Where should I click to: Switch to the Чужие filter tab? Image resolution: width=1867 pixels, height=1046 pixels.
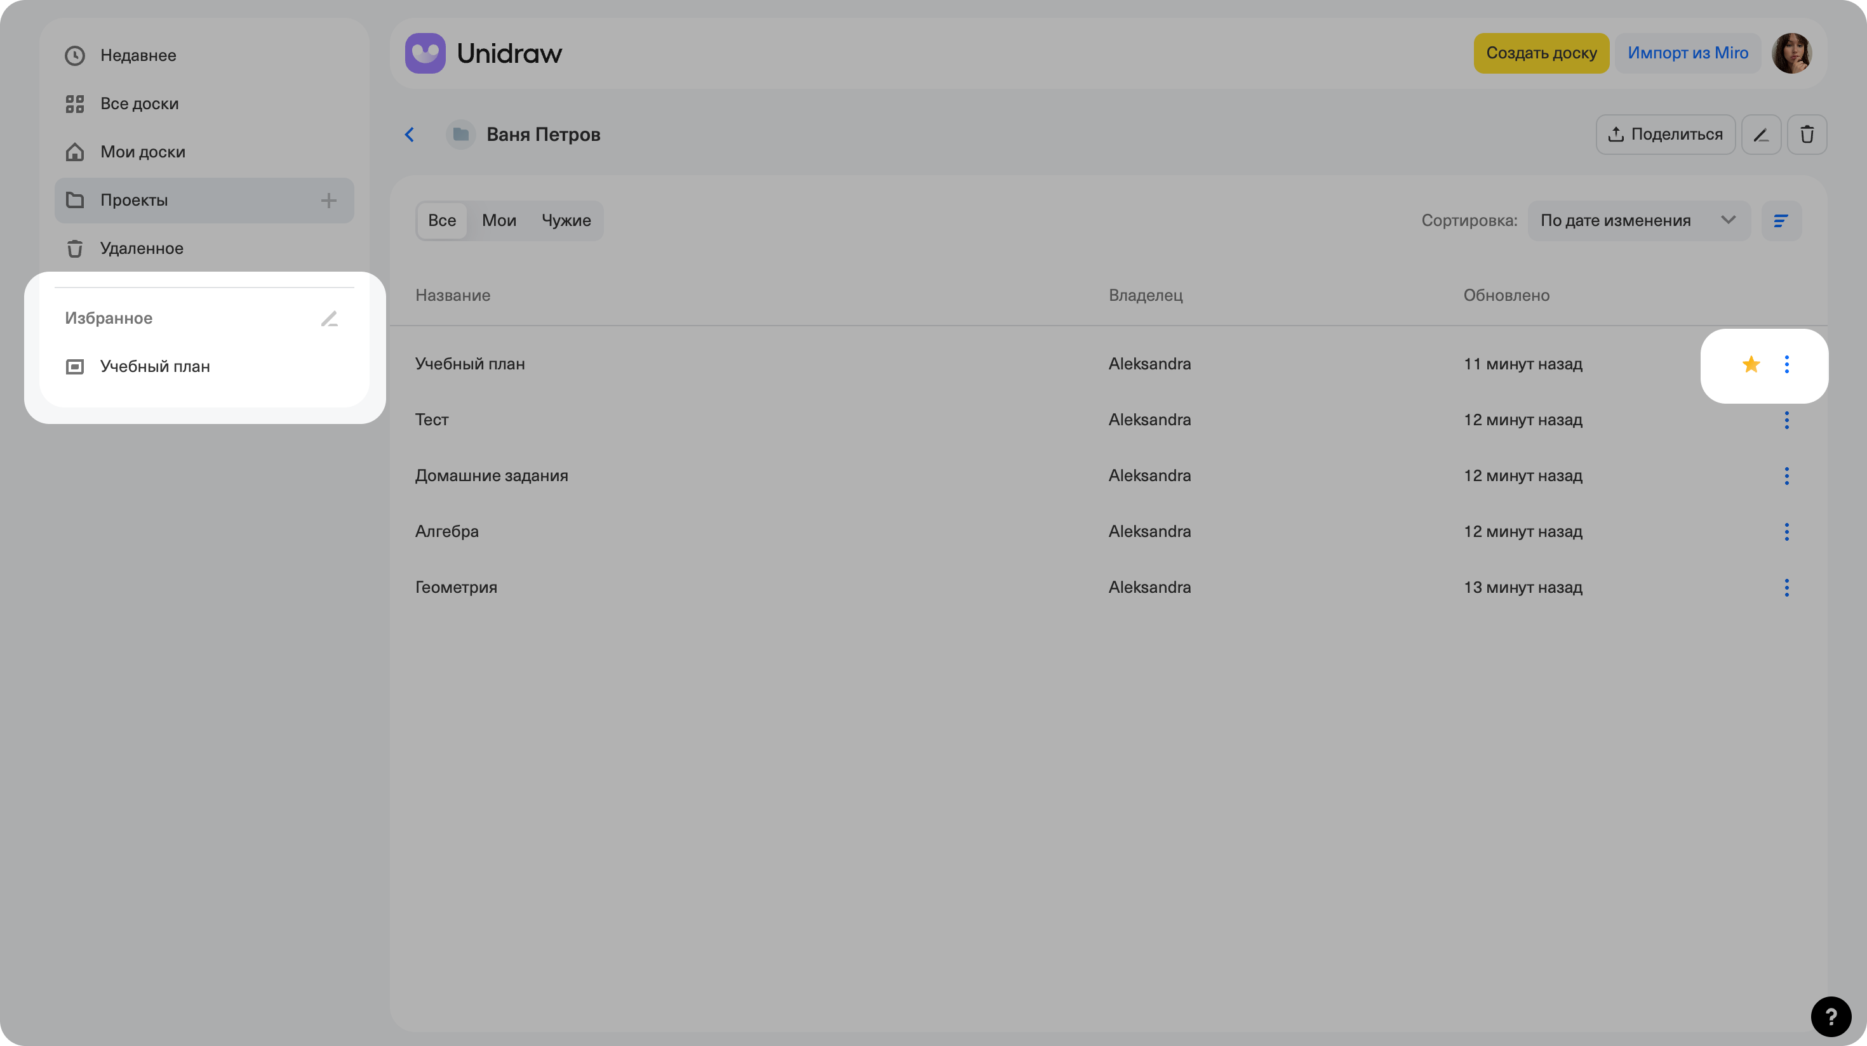[x=566, y=221]
